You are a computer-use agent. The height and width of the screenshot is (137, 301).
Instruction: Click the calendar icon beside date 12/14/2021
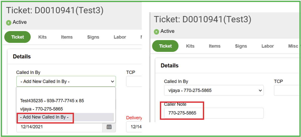pyautogui.click(x=109, y=127)
